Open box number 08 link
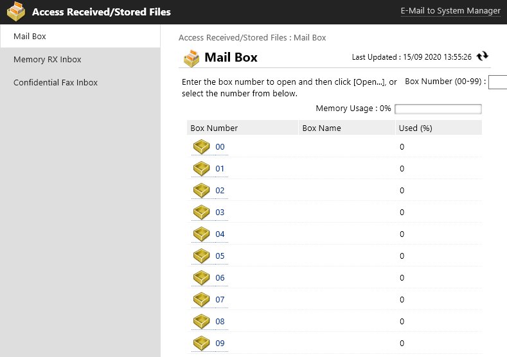This screenshot has height=357, width=507. click(x=220, y=322)
